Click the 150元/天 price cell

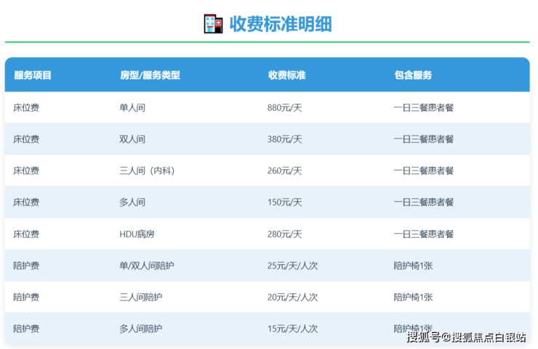pos(285,202)
